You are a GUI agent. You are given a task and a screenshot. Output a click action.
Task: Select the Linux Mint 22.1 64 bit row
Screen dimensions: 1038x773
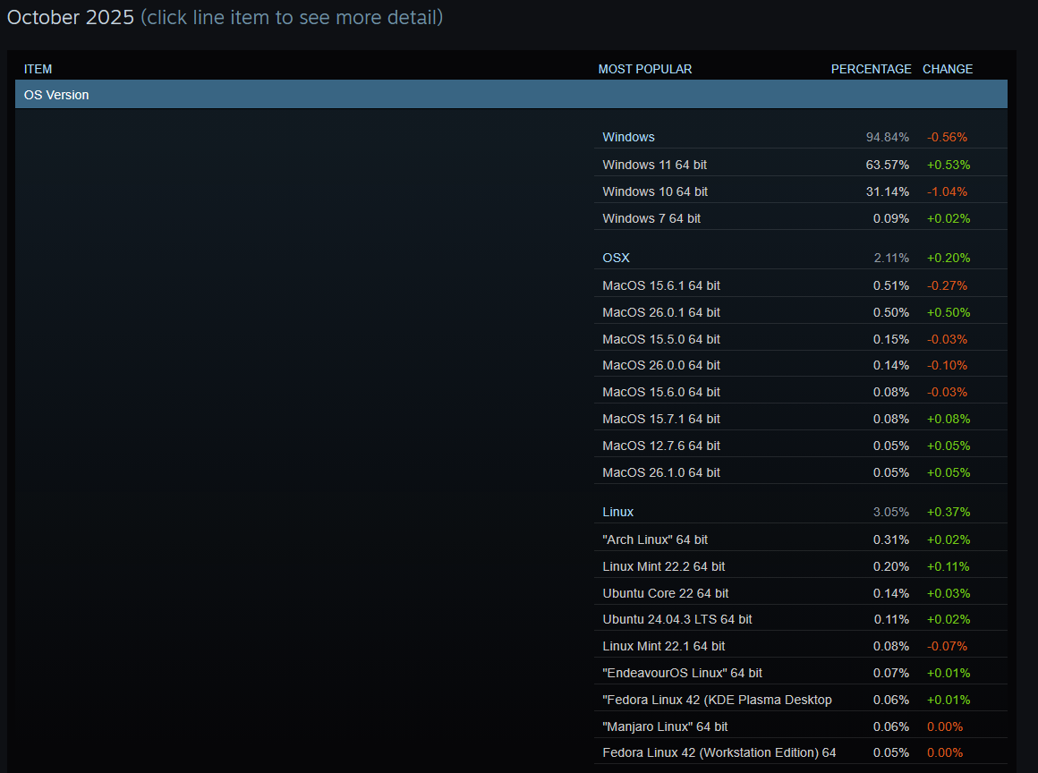click(x=801, y=646)
